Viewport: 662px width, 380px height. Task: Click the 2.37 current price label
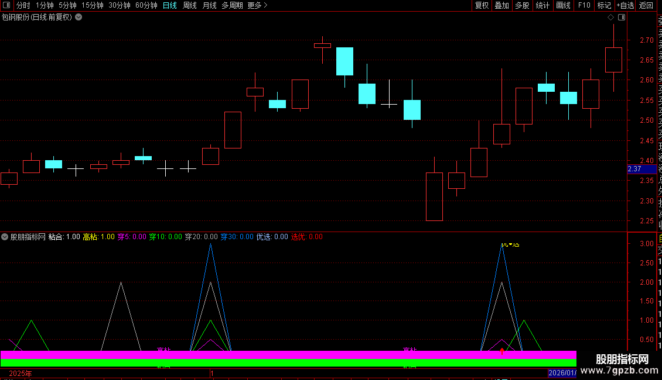pyautogui.click(x=641, y=169)
